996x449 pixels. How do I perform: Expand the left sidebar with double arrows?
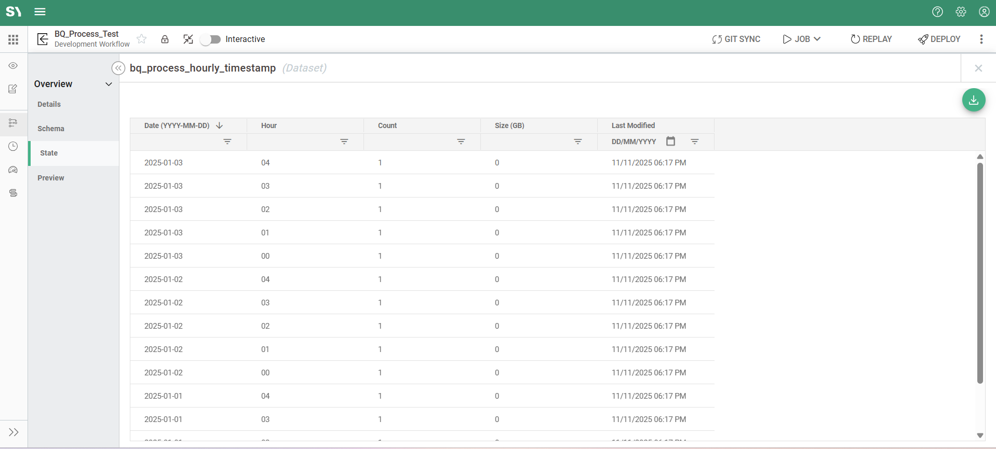(14, 432)
